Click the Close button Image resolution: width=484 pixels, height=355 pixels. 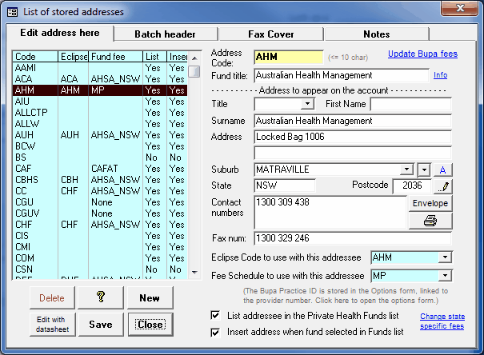[150, 324]
